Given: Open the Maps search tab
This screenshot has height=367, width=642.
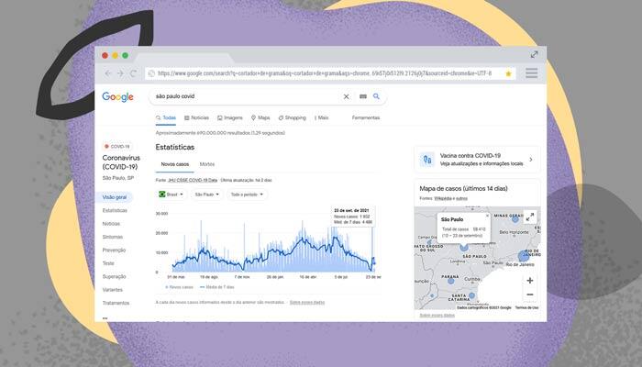Looking at the screenshot, I should click(x=260, y=118).
